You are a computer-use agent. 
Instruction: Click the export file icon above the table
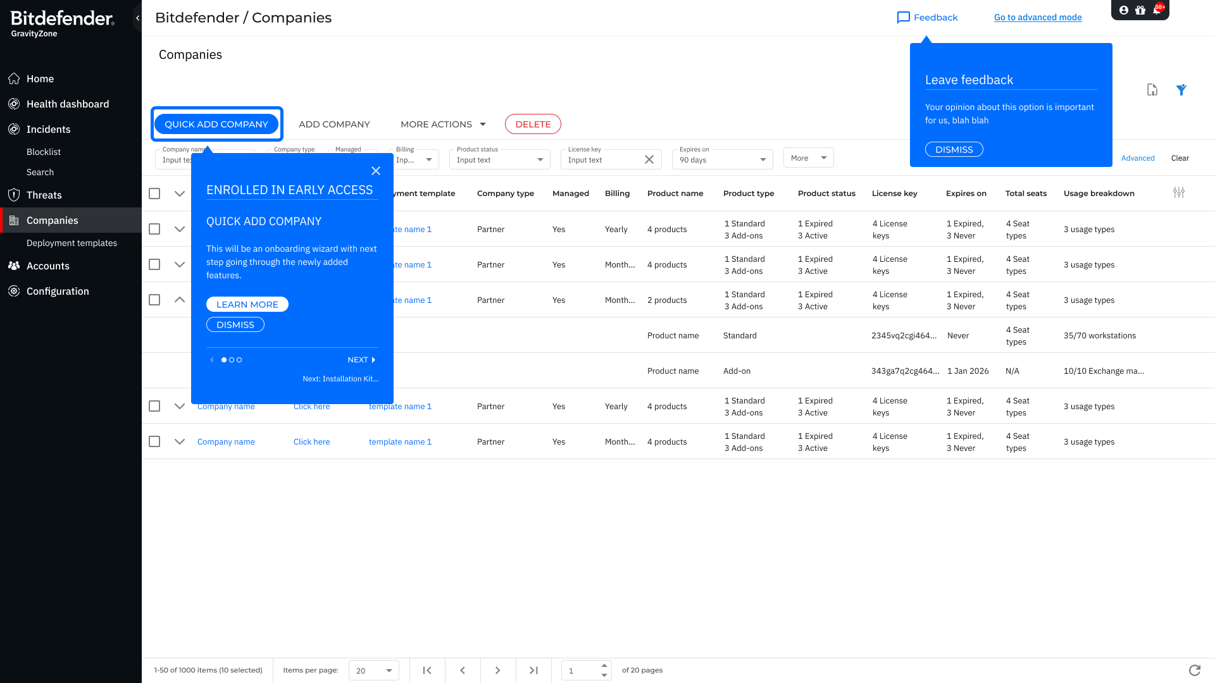pyautogui.click(x=1152, y=90)
